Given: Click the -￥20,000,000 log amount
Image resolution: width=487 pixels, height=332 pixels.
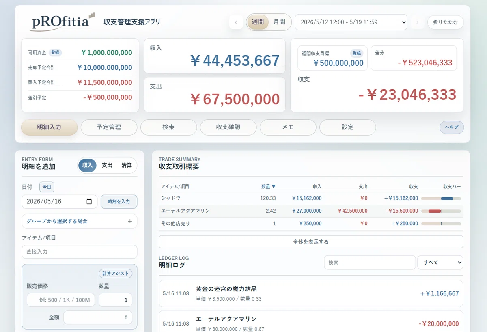Looking at the screenshot, I should (x=439, y=324).
